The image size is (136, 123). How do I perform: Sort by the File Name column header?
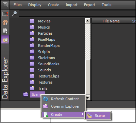click(111, 21)
